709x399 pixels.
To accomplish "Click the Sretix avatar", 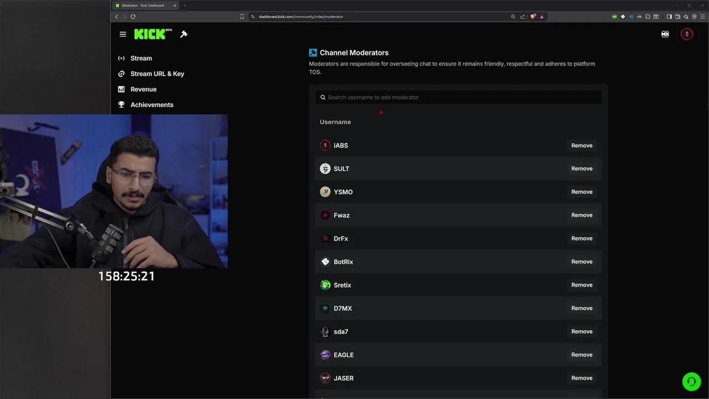I will (x=325, y=285).
